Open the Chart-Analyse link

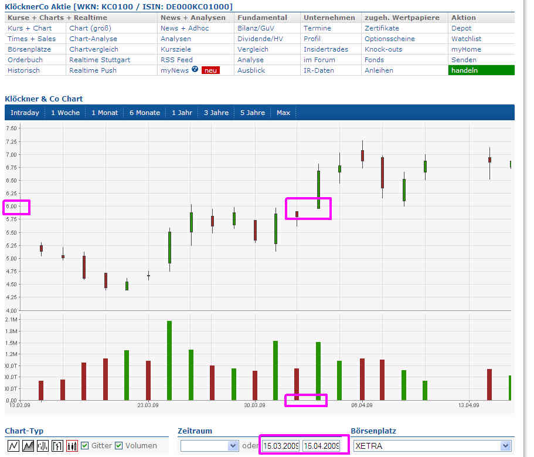coord(93,39)
